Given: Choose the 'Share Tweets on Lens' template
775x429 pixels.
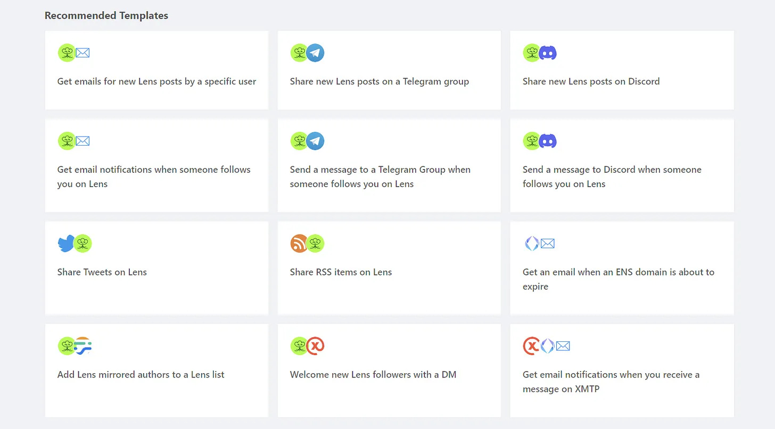Looking at the screenshot, I should click(156, 268).
